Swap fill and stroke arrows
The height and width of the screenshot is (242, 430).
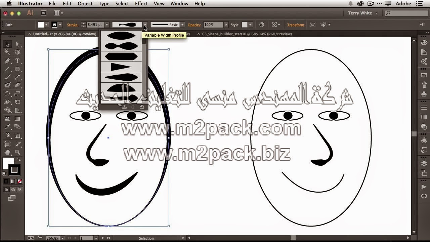pos(19,160)
